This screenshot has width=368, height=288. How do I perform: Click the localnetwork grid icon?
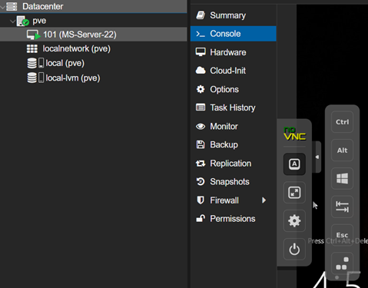(32, 48)
